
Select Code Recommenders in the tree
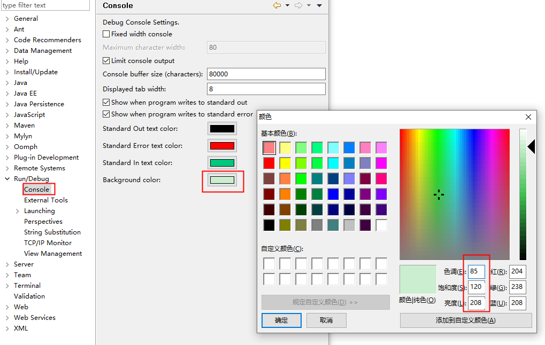(47, 40)
